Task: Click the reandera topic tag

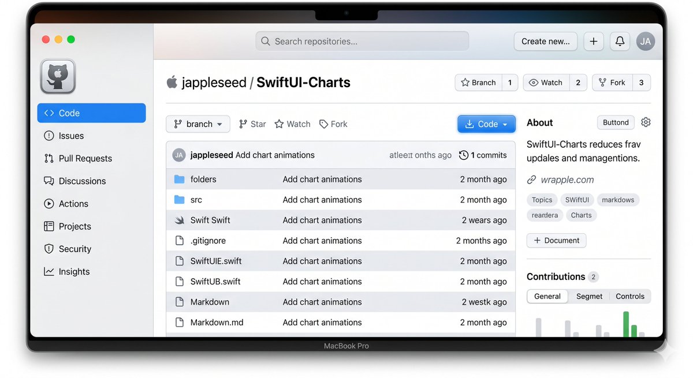Action: (x=545, y=215)
